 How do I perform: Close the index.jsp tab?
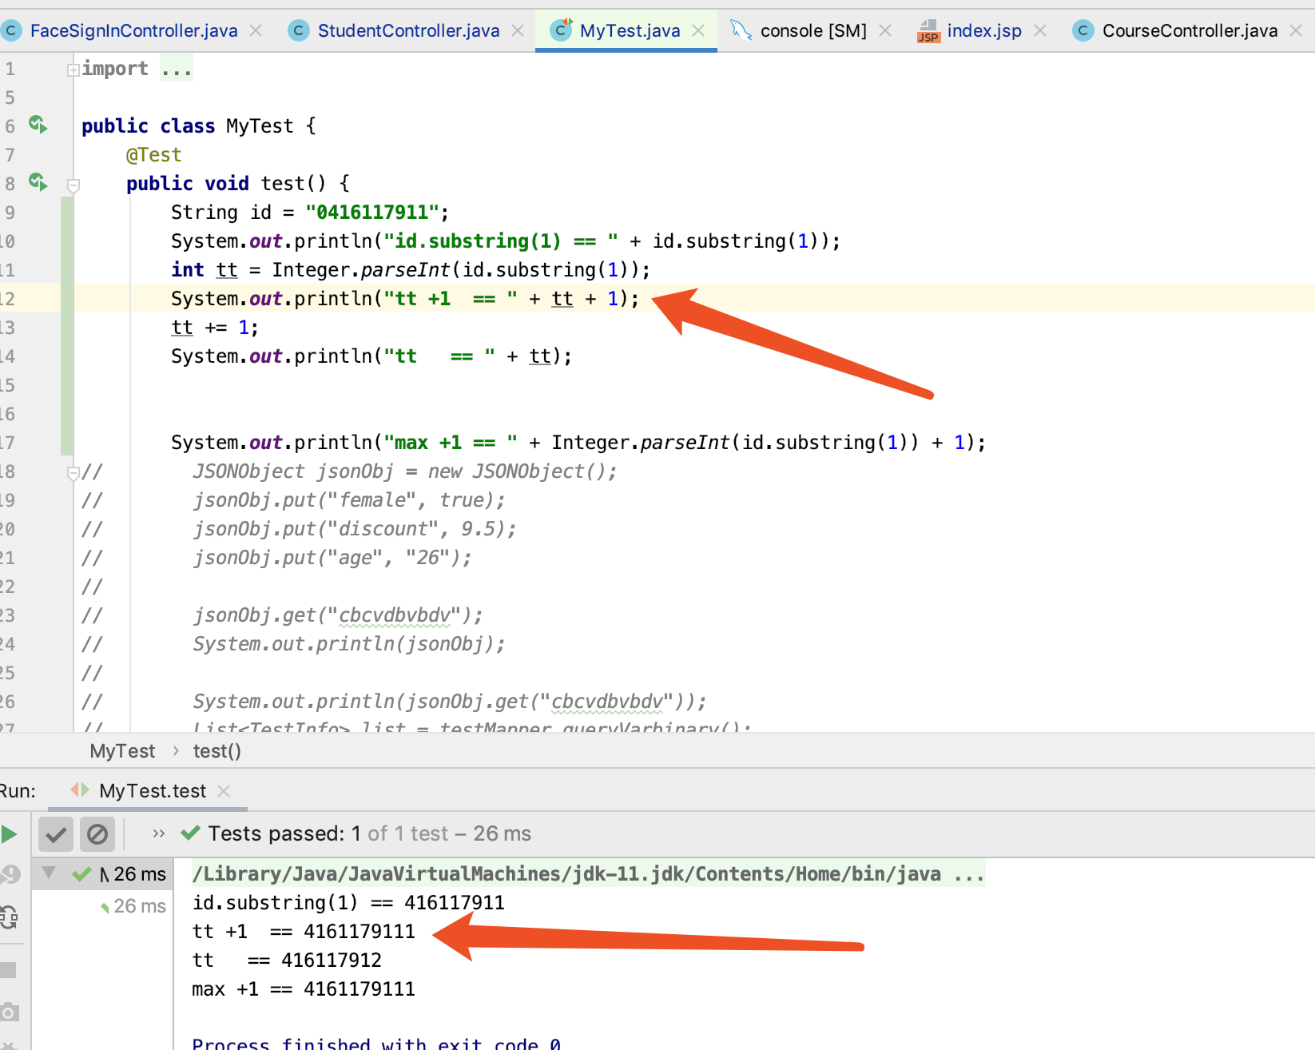(1040, 30)
